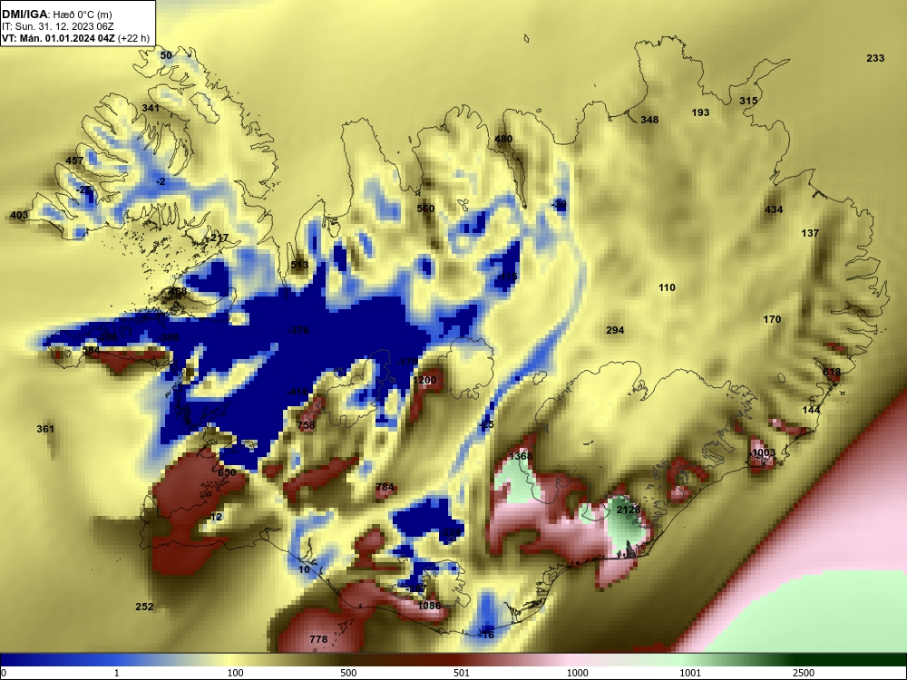The width and height of the screenshot is (907, 680).
Task: Click the map value 784
Action: pos(385,487)
